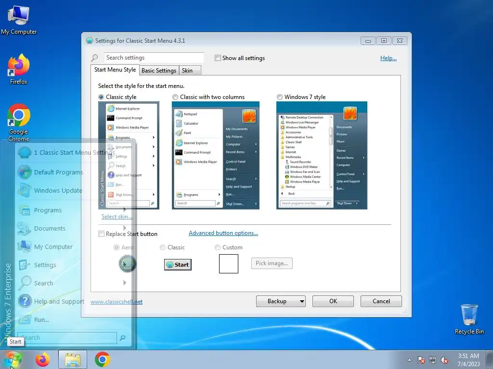Open My Computer desktop icon

[x=19, y=20]
